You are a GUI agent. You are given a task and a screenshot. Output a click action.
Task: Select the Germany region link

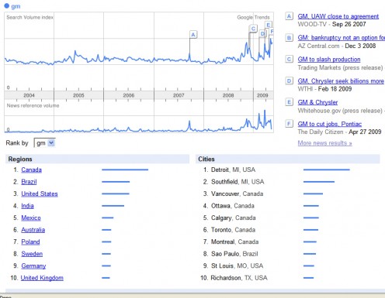[33, 266]
